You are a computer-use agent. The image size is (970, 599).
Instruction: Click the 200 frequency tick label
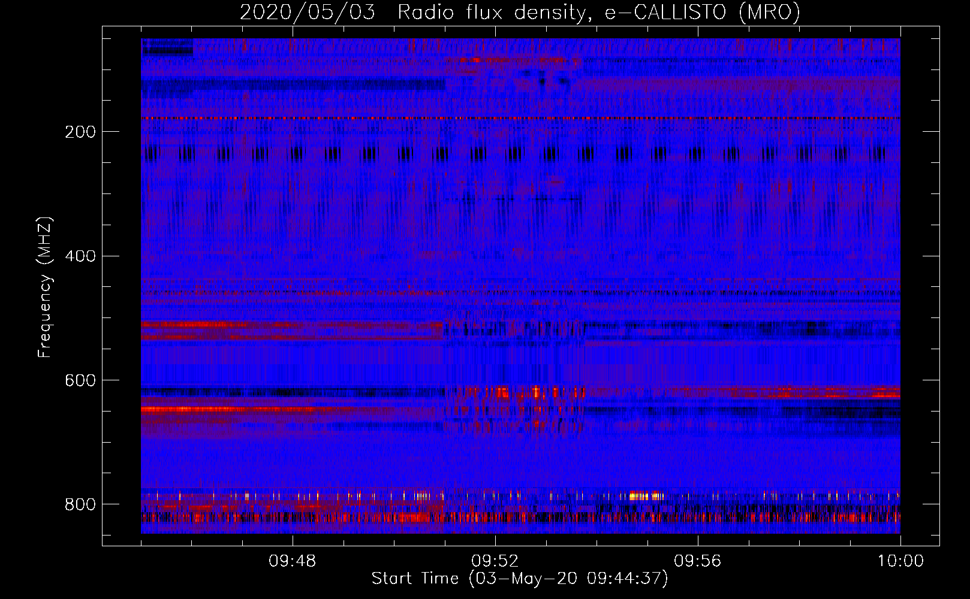coord(80,132)
